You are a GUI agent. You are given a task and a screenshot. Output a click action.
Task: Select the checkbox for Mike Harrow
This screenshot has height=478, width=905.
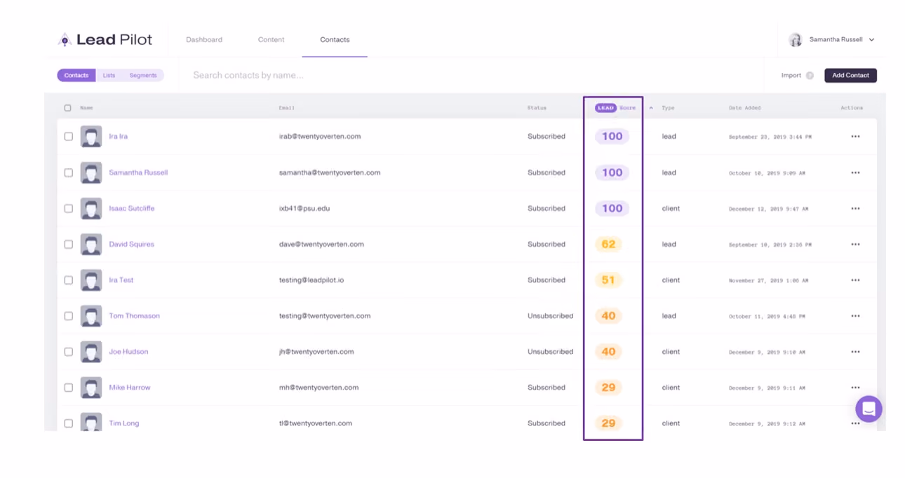click(69, 388)
